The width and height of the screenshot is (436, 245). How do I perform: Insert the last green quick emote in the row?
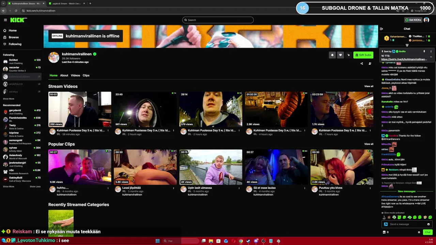click(430, 217)
